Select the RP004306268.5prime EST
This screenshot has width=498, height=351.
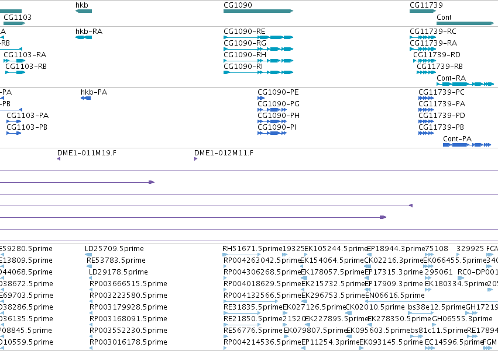225,278
